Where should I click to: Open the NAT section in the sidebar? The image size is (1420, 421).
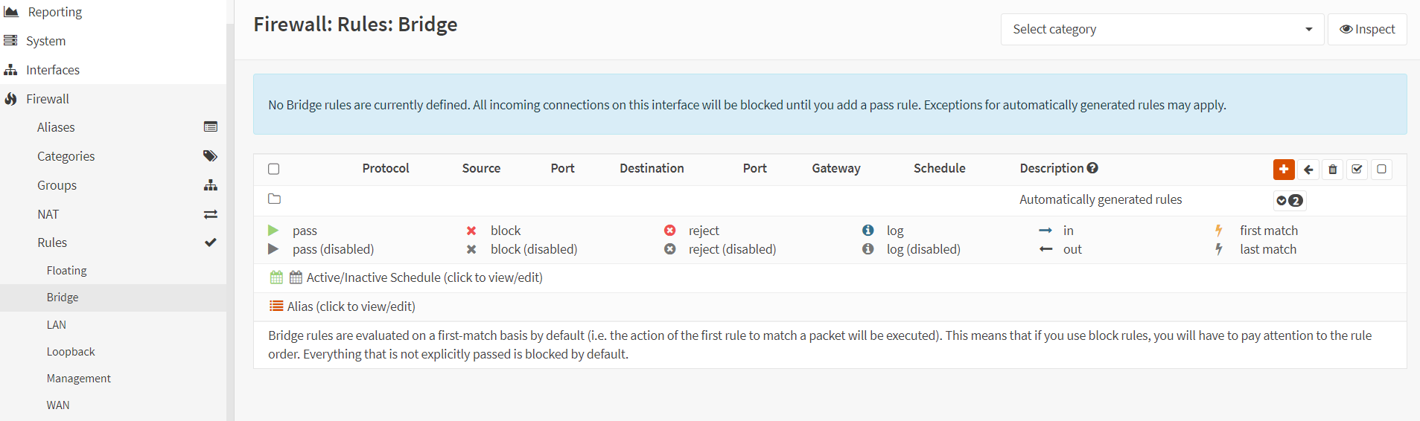48,214
